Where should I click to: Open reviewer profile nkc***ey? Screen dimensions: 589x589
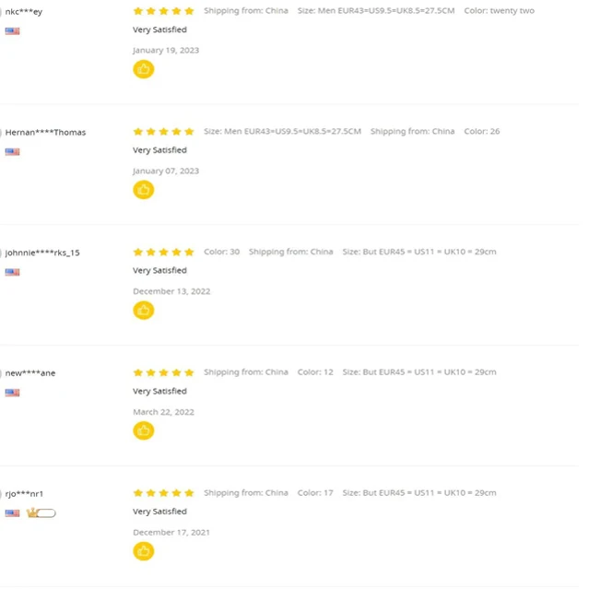[24, 12]
